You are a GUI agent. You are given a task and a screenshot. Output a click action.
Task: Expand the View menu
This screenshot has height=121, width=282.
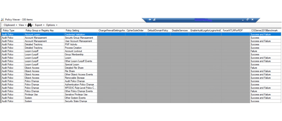tap(22, 25)
